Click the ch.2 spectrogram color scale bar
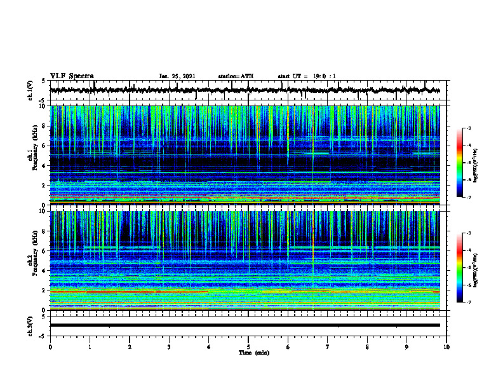503x389 pixels. [459, 268]
